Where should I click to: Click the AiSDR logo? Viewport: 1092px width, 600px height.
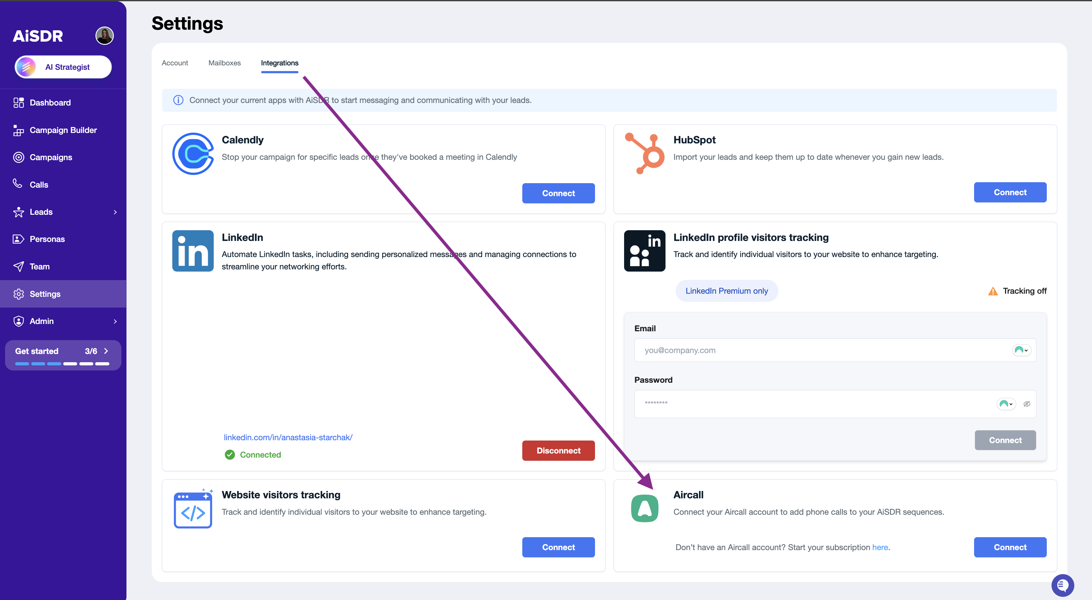[38, 36]
